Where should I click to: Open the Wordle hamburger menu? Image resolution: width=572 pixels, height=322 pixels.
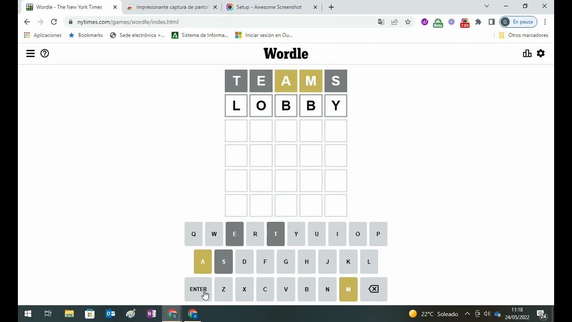click(30, 54)
